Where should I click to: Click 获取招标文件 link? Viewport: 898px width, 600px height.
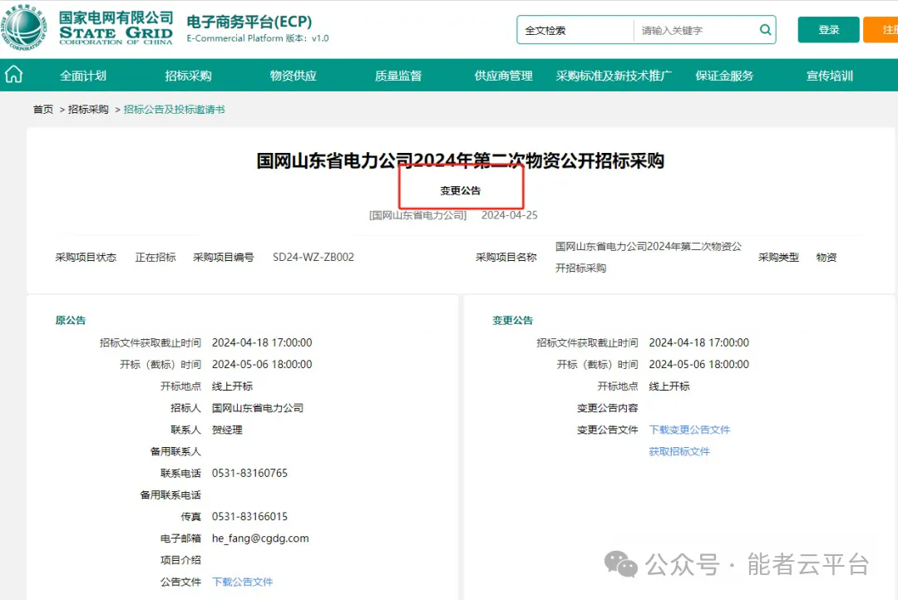click(679, 451)
